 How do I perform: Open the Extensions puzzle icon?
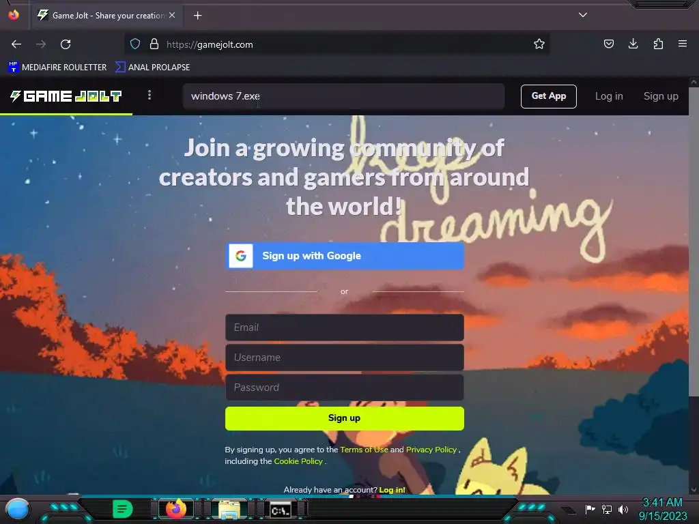(x=658, y=44)
